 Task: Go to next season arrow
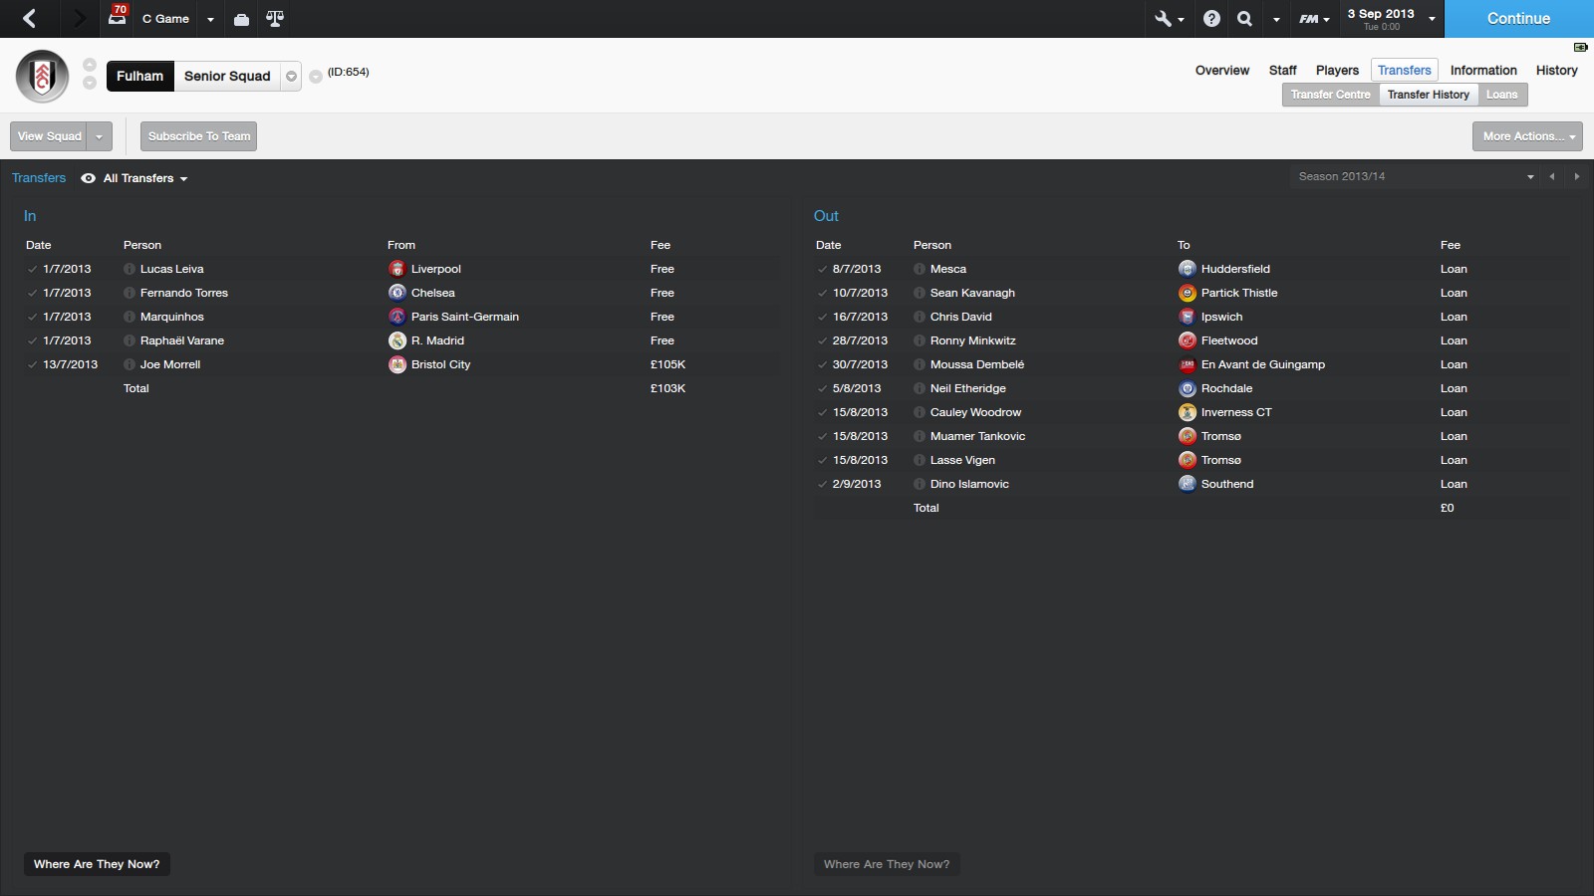tap(1576, 176)
